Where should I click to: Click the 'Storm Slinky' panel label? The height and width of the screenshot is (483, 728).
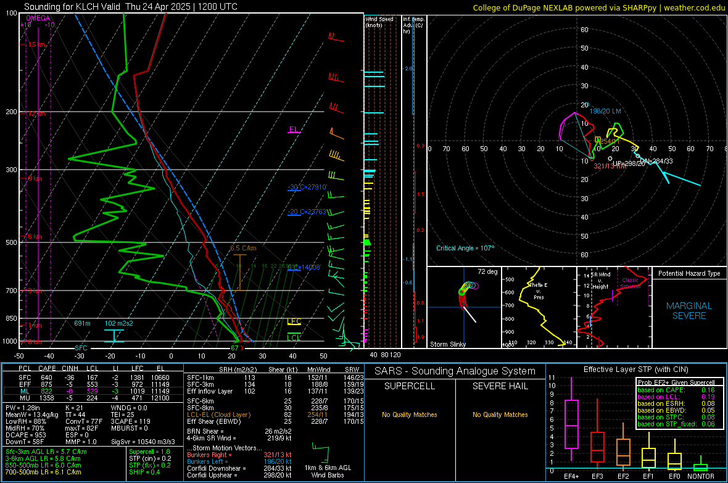pyautogui.click(x=447, y=344)
